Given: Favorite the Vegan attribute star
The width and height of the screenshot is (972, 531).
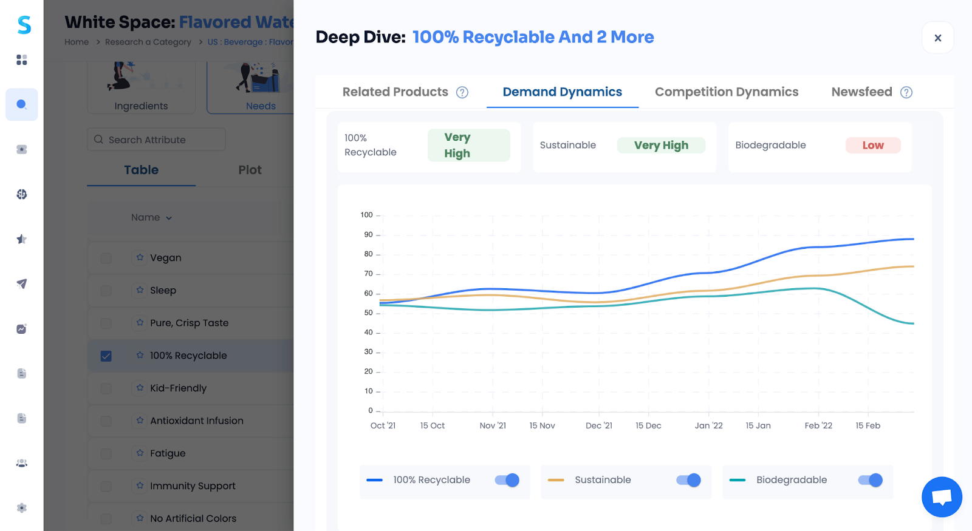Looking at the screenshot, I should [140, 257].
